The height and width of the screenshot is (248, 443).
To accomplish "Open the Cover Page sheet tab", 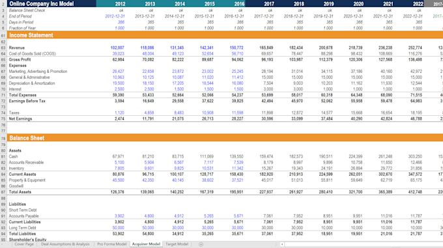I will coord(24,244).
